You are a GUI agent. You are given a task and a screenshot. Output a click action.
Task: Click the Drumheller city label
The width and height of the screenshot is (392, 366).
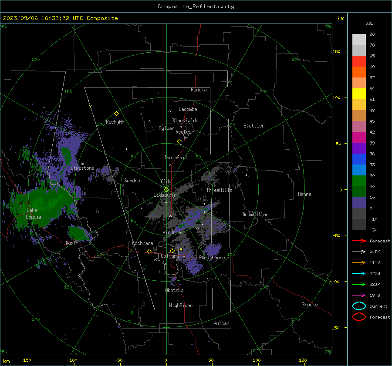[255, 215]
